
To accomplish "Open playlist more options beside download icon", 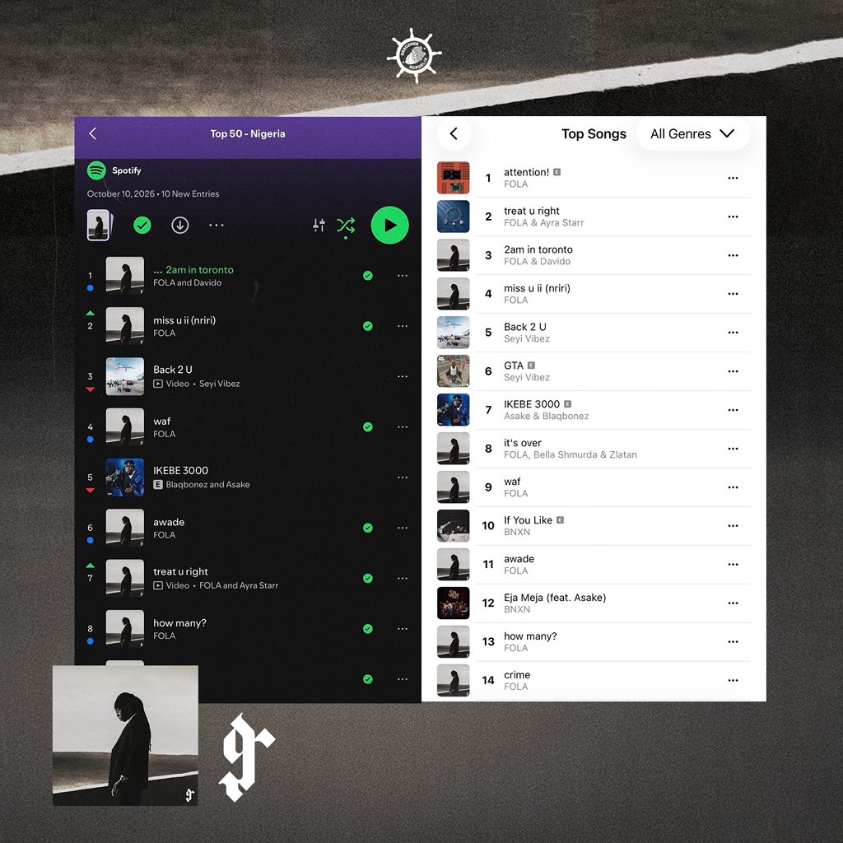I will click(x=217, y=226).
